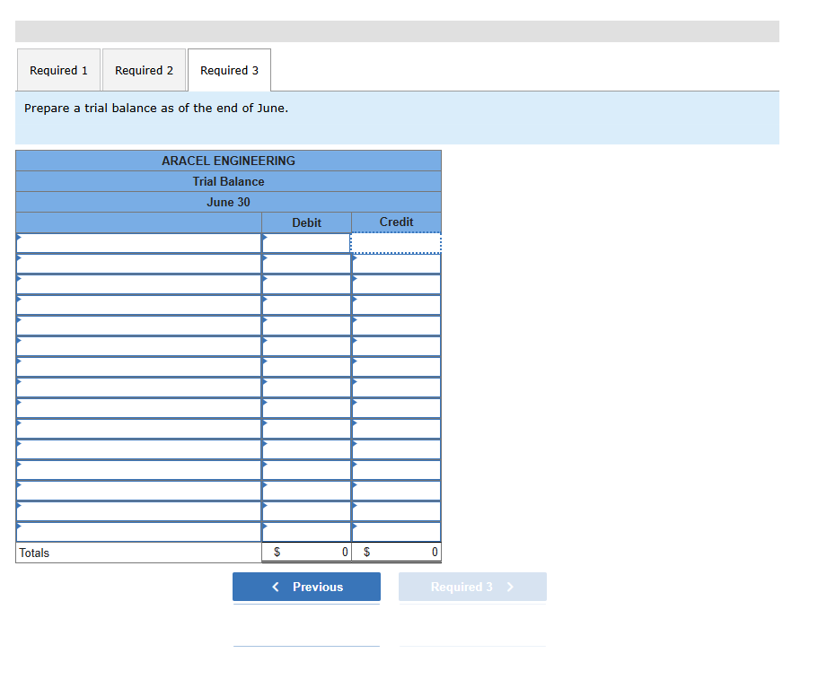Click ARACEL ENGINEERING title header
This screenshot has height=688, width=818.
pos(228,161)
